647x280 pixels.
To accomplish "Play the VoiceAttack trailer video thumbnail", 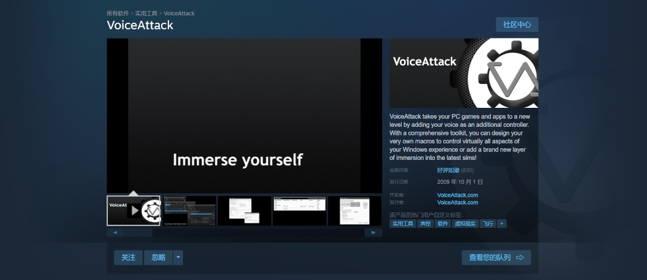I will (x=133, y=211).
